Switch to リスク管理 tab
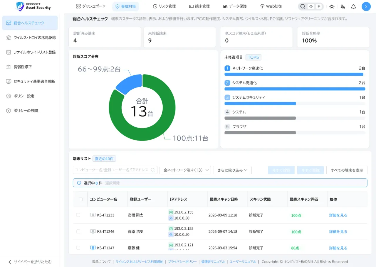The image size is (376, 267). point(164,6)
